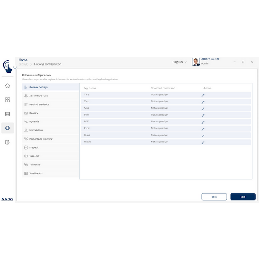Open the database icon in sidebar
259x259 pixels.
(x=8, y=114)
